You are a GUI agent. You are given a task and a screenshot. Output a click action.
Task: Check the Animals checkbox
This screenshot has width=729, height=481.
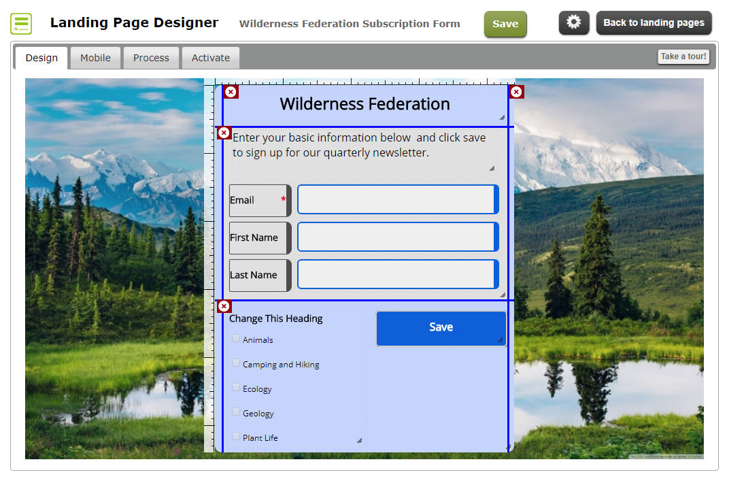point(236,339)
